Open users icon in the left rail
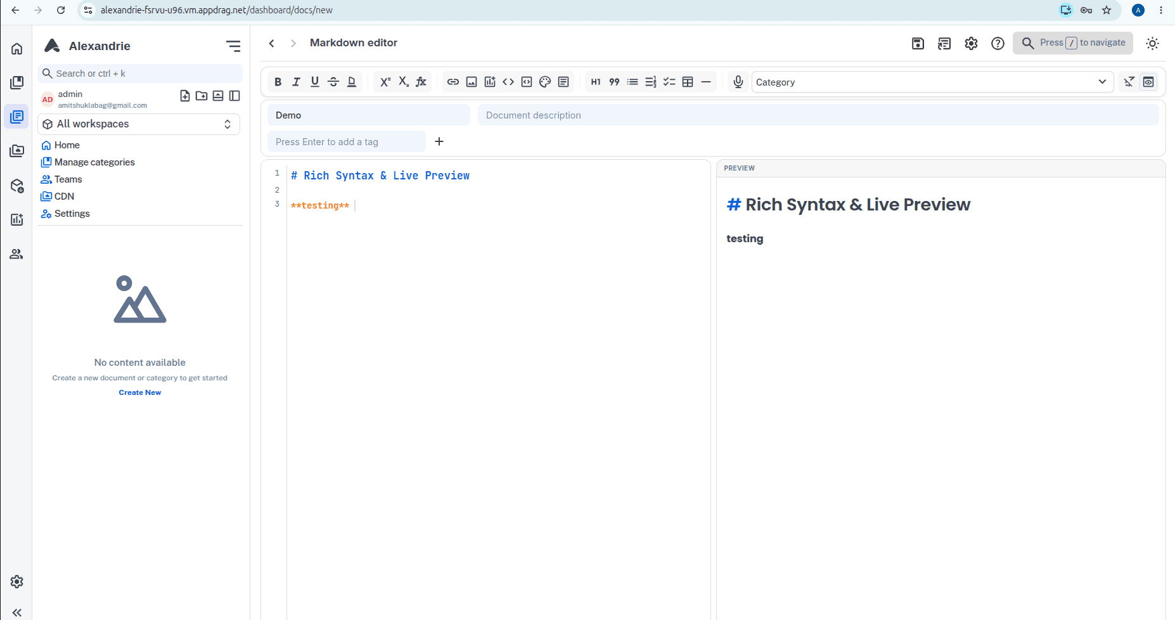Image resolution: width=1175 pixels, height=620 pixels. (x=17, y=254)
